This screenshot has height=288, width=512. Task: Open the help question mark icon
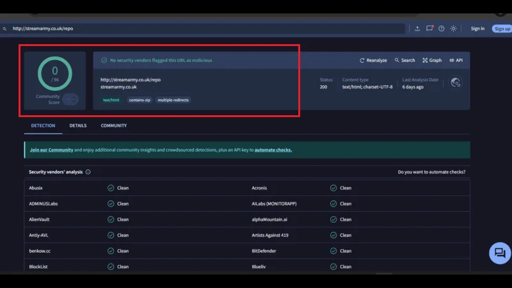tap(442, 29)
